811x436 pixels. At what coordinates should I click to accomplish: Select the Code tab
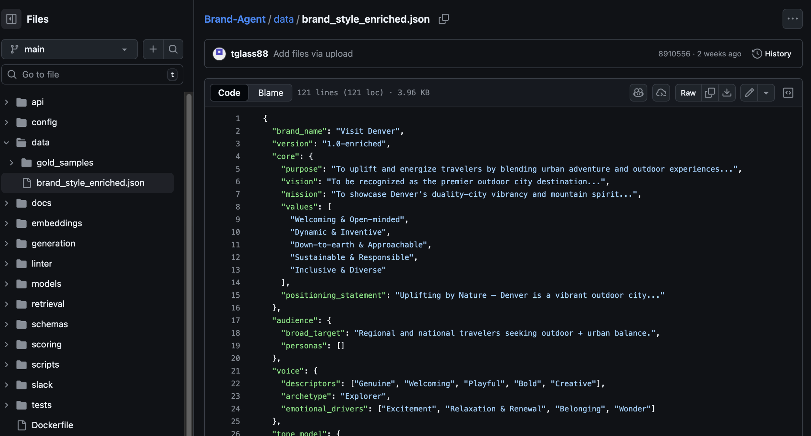tap(229, 93)
